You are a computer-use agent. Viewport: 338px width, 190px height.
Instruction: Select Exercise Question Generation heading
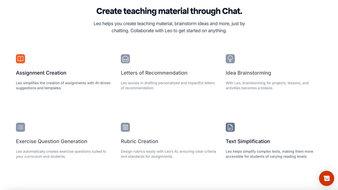(x=52, y=141)
